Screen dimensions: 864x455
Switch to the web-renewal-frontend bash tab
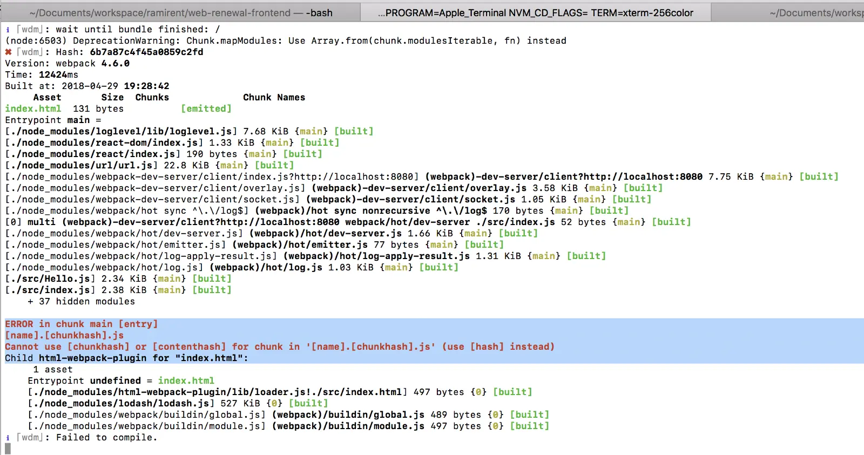click(x=181, y=12)
